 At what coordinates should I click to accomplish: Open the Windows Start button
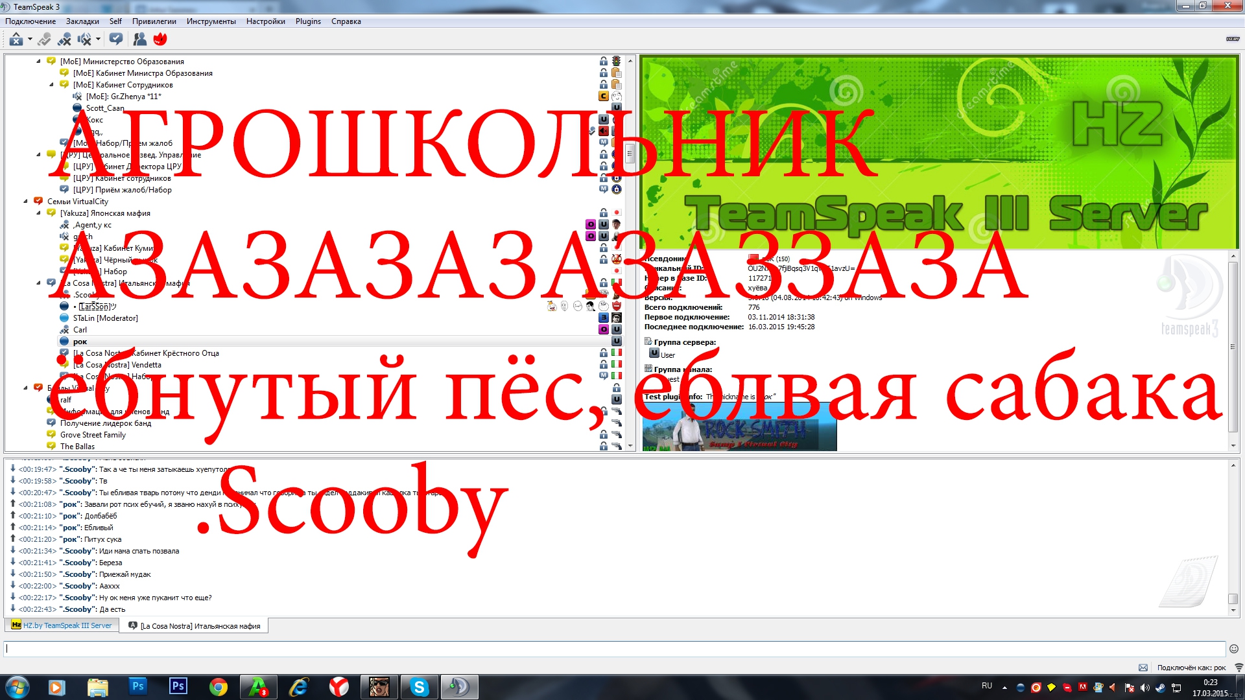pyautogui.click(x=16, y=687)
